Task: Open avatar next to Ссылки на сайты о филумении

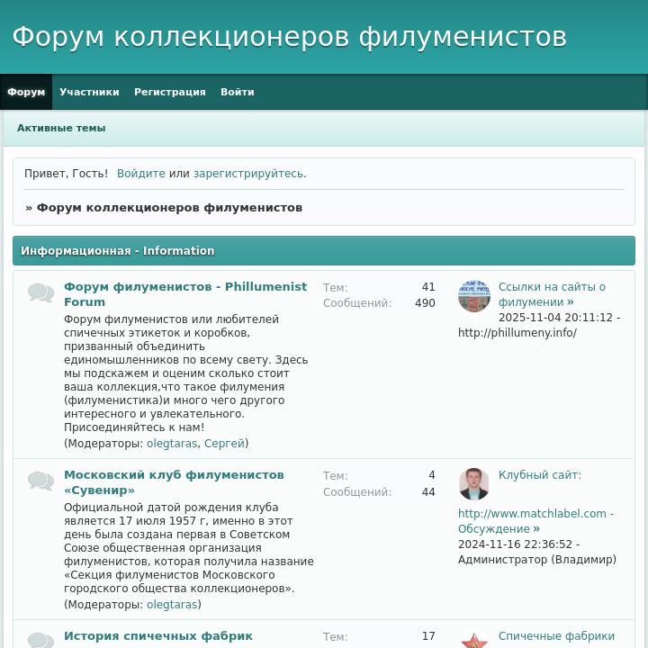Action: click(473, 295)
